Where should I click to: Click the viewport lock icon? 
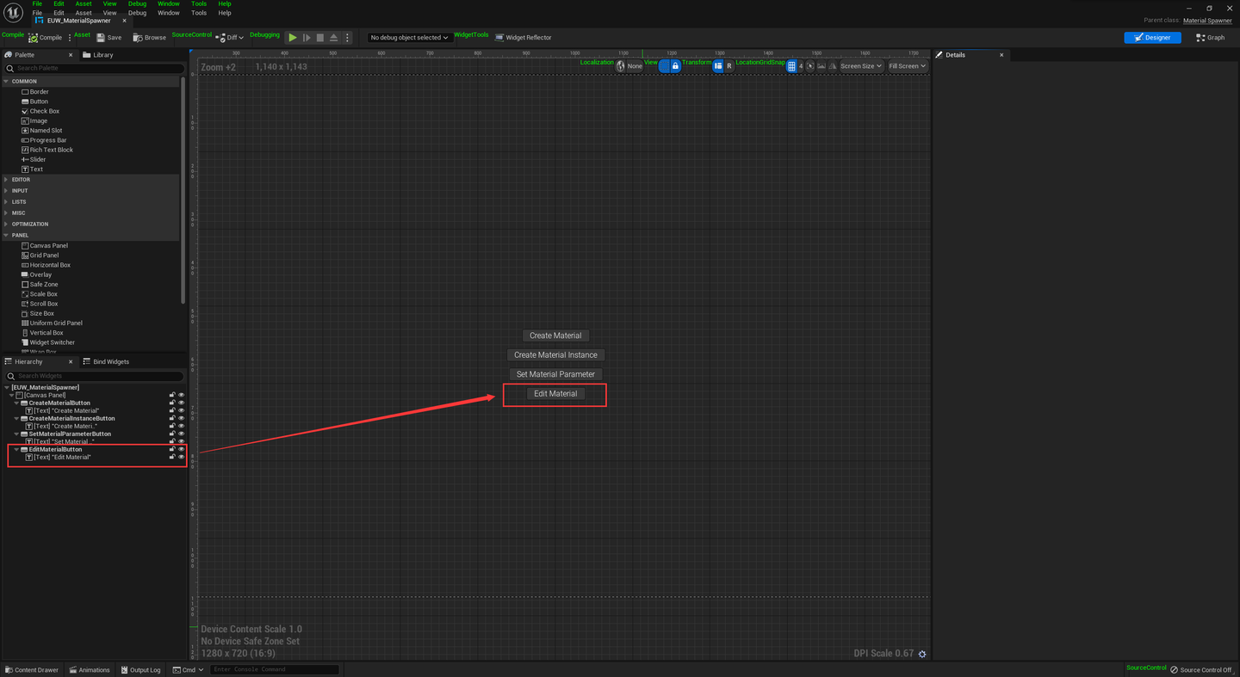[x=675, y=66]
